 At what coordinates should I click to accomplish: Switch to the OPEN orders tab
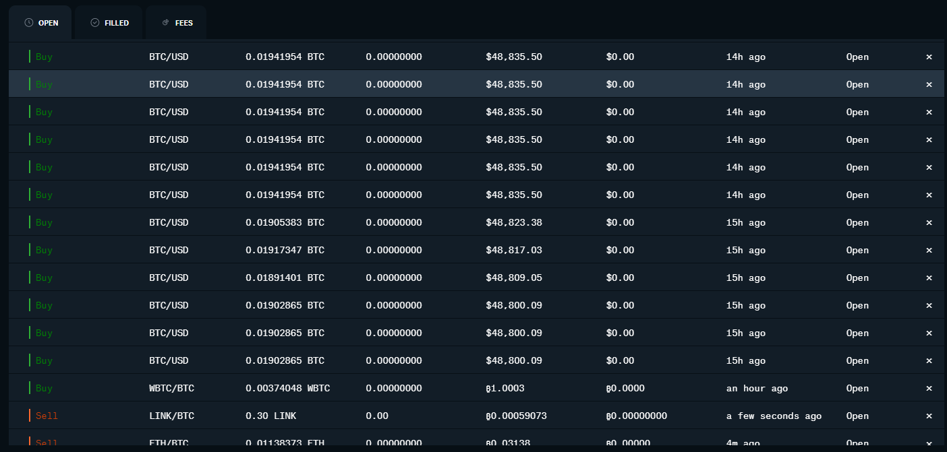(40, 23)
